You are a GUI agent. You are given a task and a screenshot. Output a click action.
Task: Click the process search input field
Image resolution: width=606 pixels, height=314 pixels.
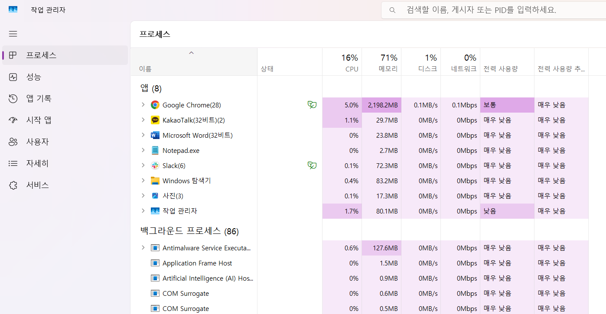click(x=493, y=10)
